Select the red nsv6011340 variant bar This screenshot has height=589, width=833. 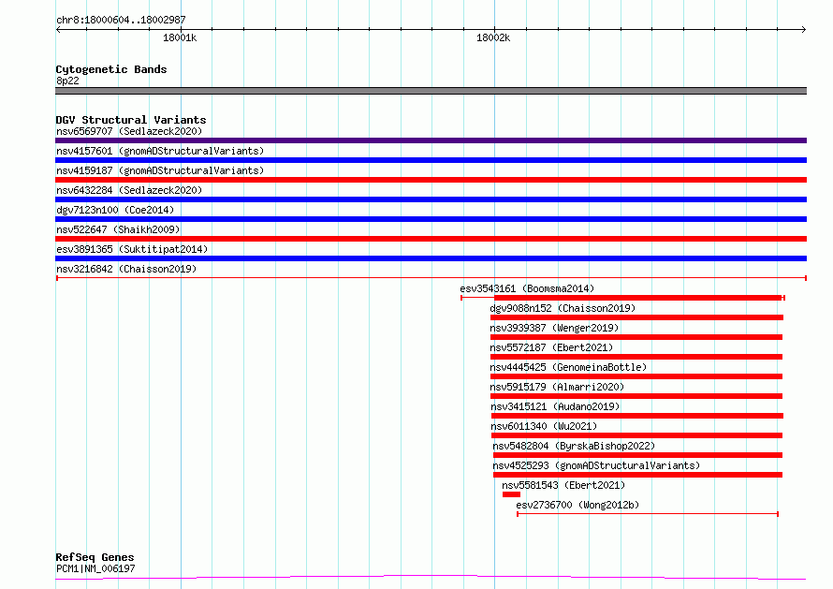click(637, 435)
